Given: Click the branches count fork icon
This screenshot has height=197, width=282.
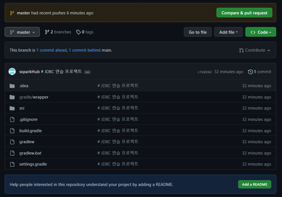Looking at the screenshot, I should tap(47, 32).
